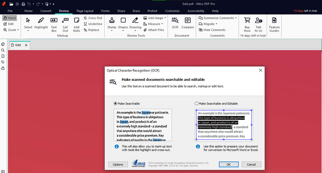Click the Searchable and Editable preview thumbnail
The width and height of the screenshot is (322, 173).
coord(224,125)
